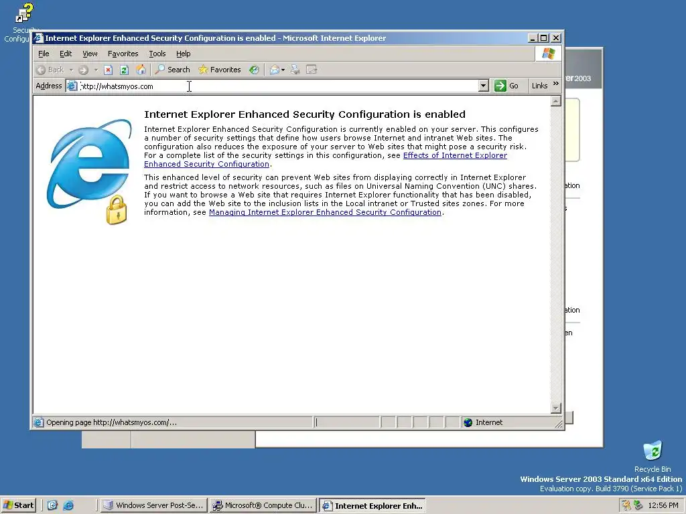Click the Windows flag logo throbber
The image size is (686, 514).
pyautogui.click(x=549, y=54)
